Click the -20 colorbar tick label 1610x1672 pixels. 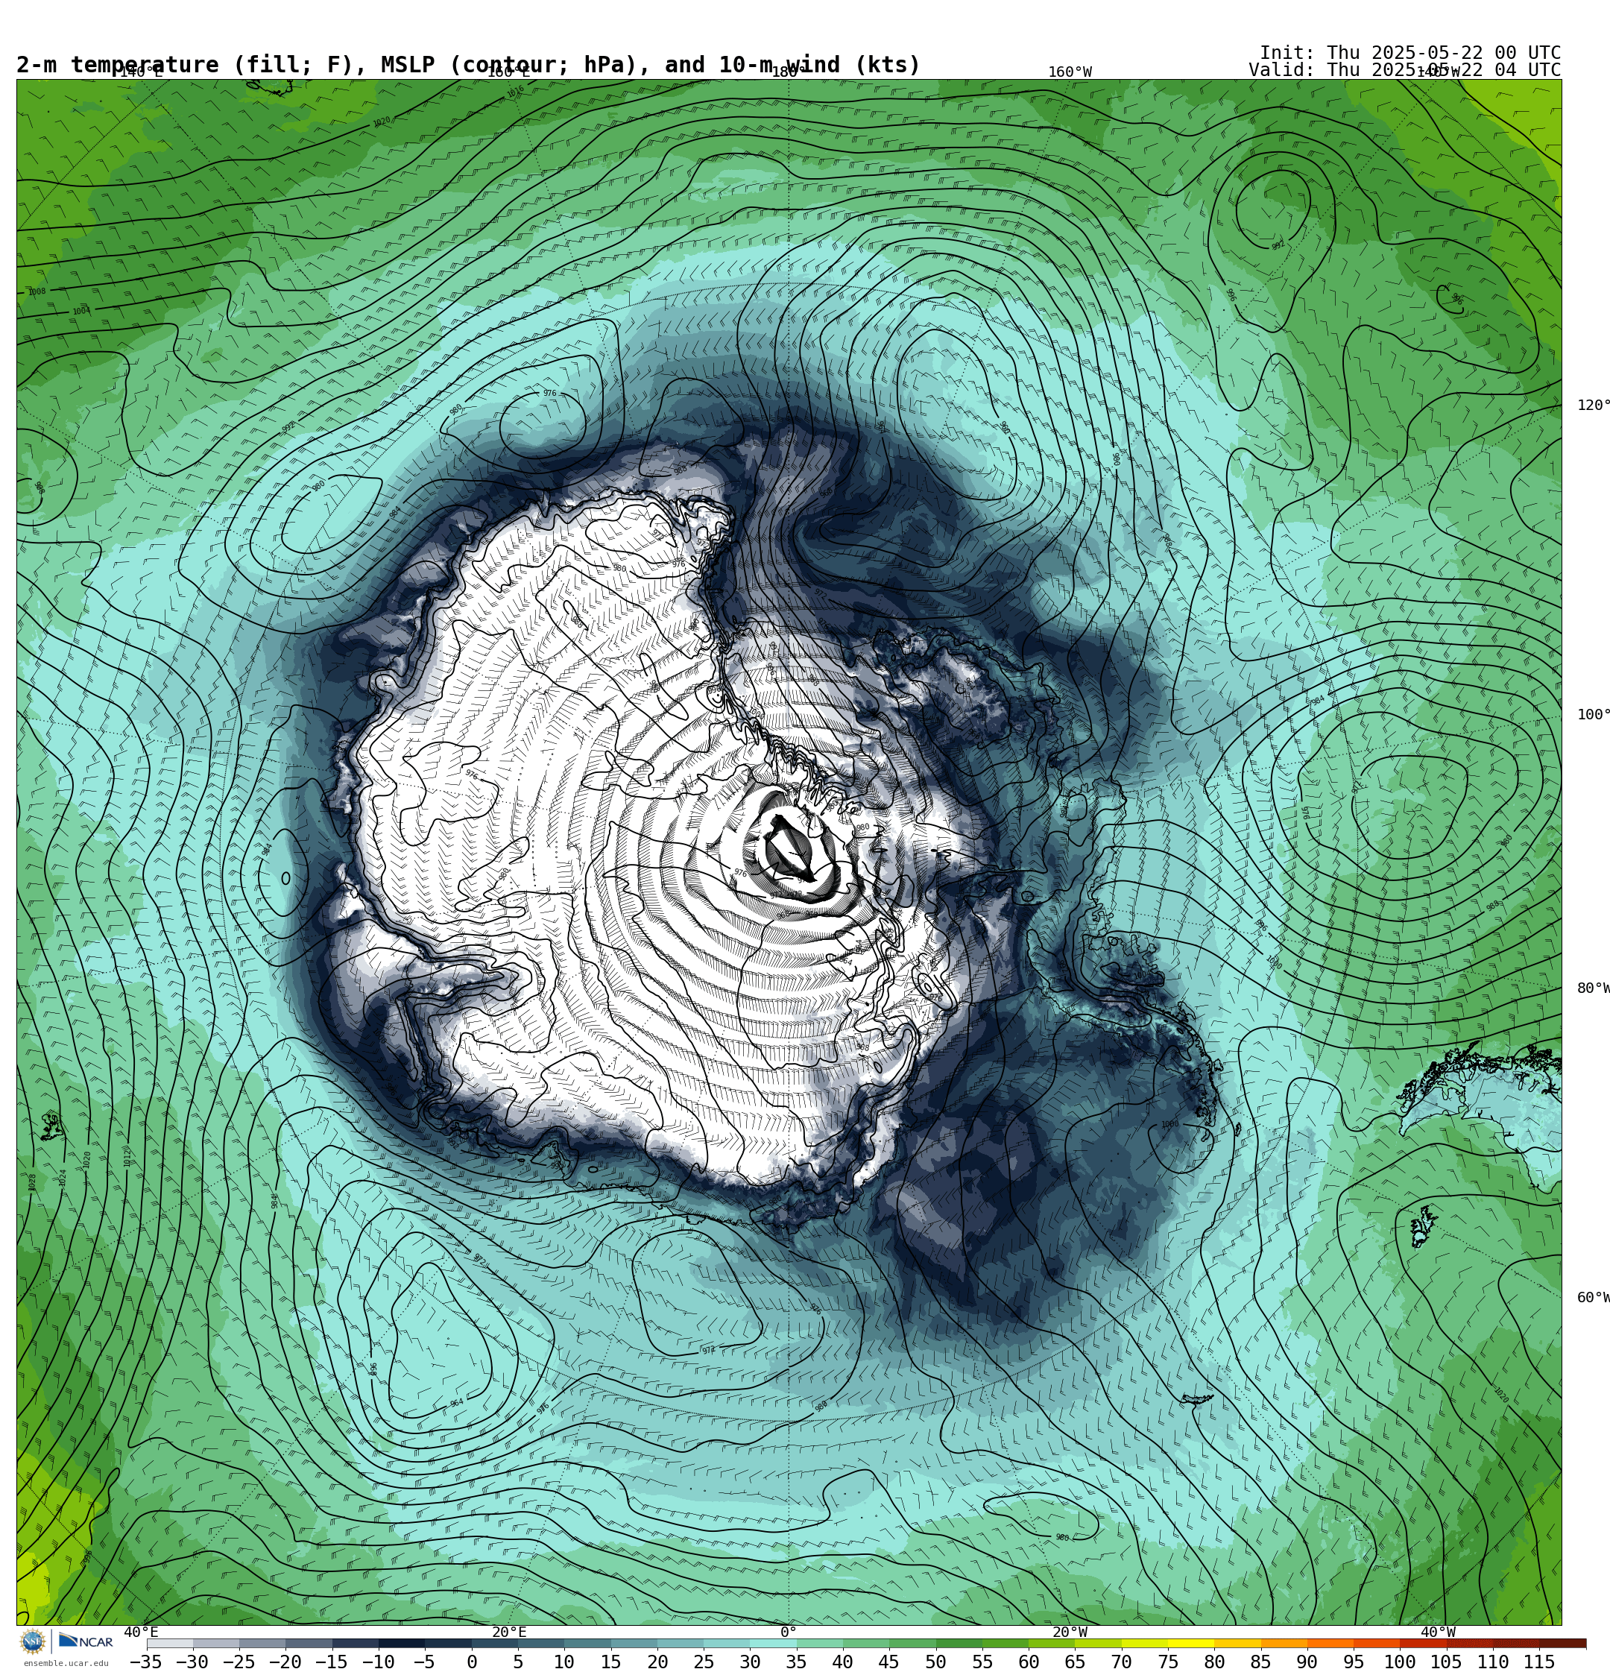click(285, 1662)
